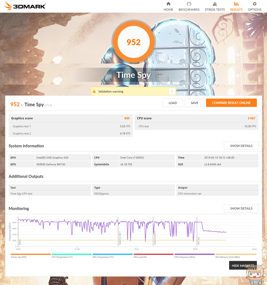Click the CPU test marker on chart

pyautogui.click(x=199, y=241)
